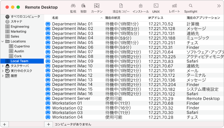The width and height of the screenshot is (224, 128).
Task: Select the Department iMac 11 row name
Action: [72, 71]
